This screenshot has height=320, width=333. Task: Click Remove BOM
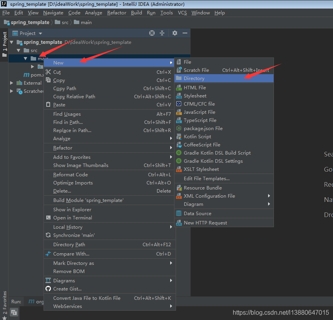click(x=110, y=271)
